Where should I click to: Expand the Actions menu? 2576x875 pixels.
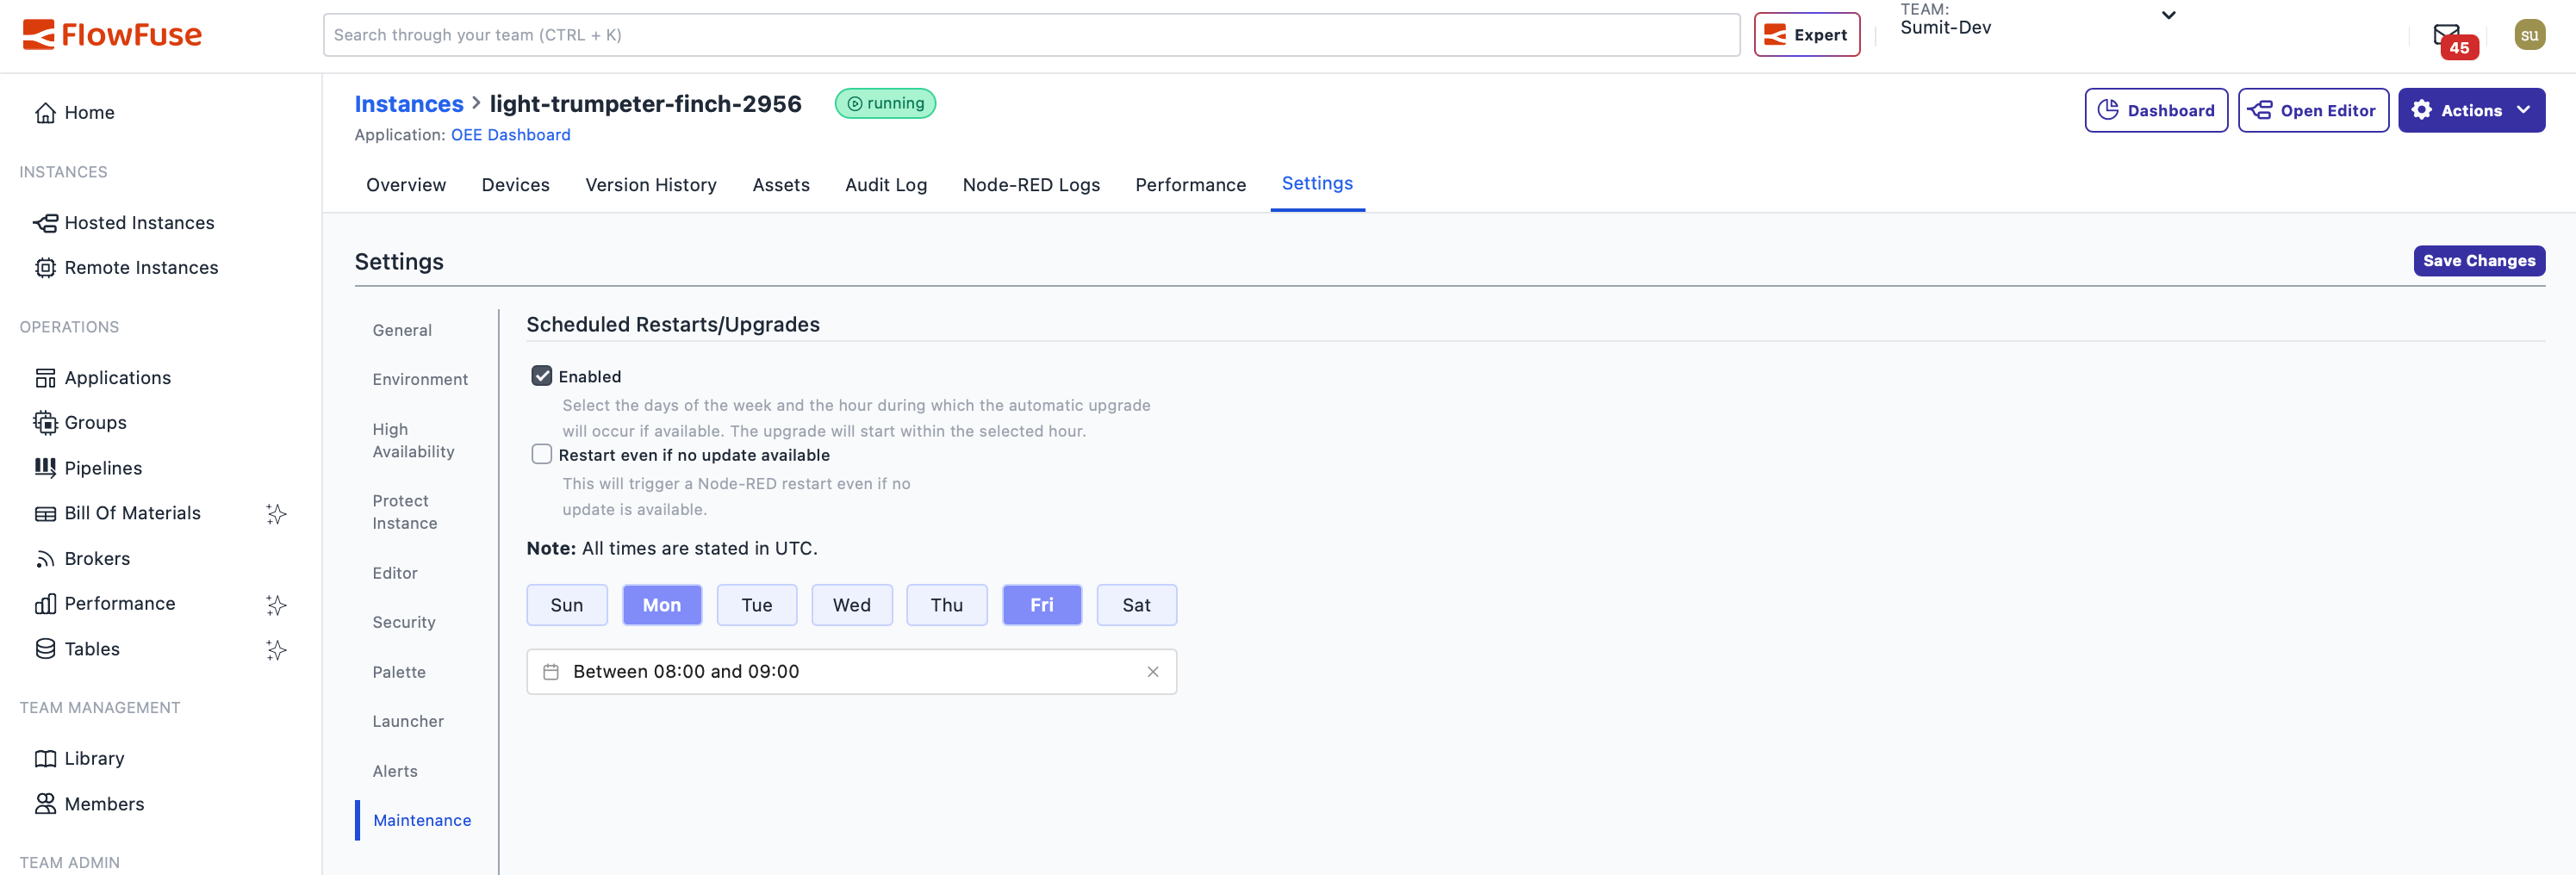pos(2471,110)
